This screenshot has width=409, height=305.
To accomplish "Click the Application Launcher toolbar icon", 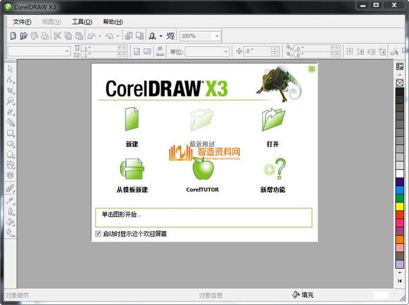I will click(x=152, y=36).
